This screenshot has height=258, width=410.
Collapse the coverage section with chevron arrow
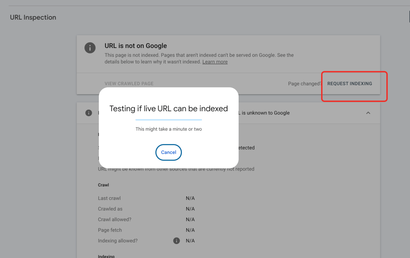pos(368,113)
